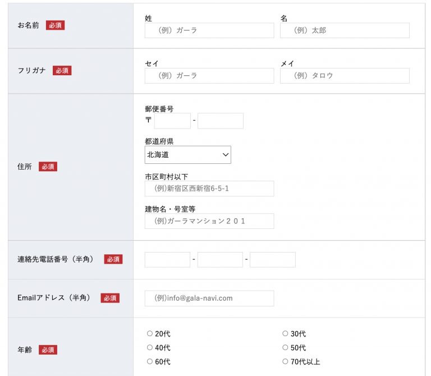Open the 都道府県 prefecture dropdown

coord(188,155)
